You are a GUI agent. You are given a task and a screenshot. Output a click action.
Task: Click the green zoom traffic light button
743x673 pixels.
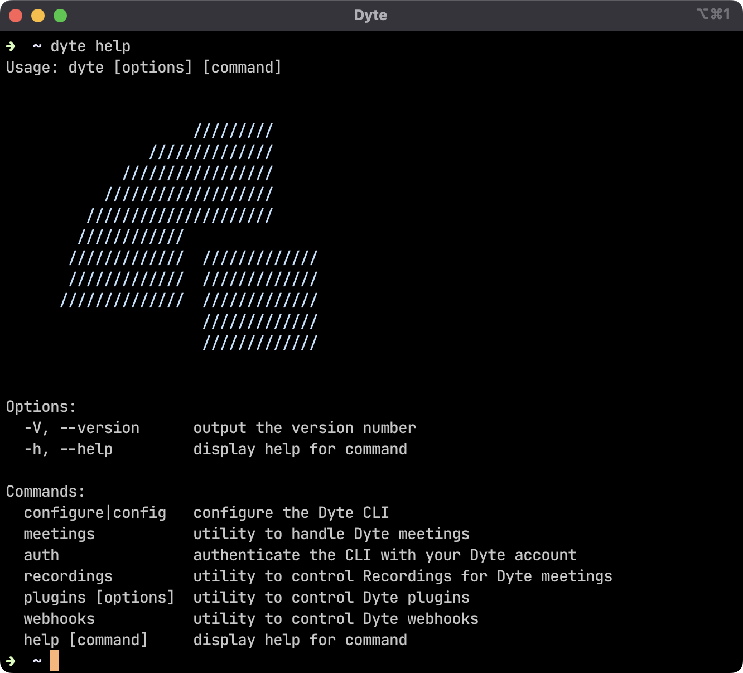(x=60, y=16)
